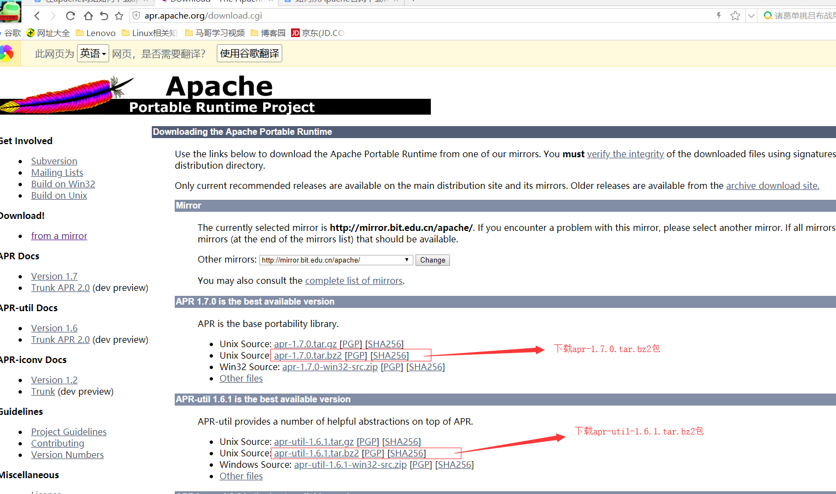Close the first browser tab
This screenshot has height=494, width=836.
tap(146, 1)
